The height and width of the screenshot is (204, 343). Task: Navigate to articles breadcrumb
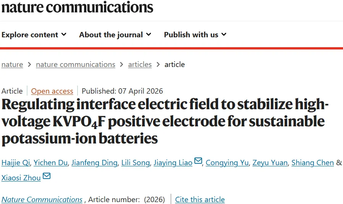[x=140, y=65]
